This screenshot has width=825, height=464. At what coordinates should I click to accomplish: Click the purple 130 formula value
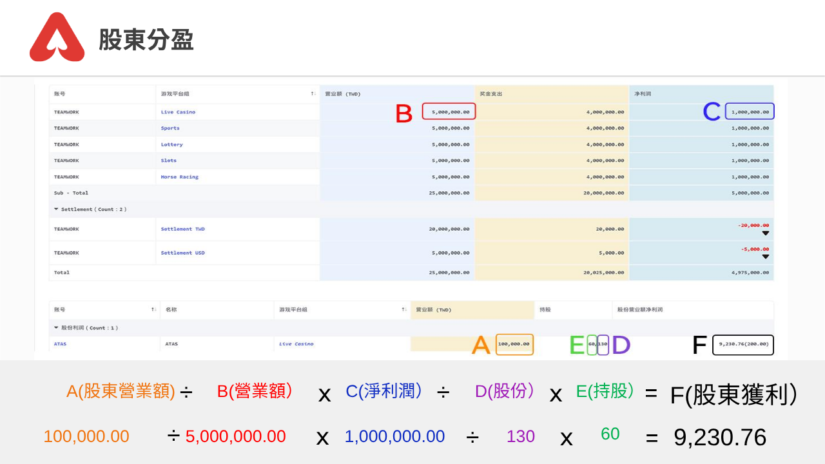click(521, 436)
